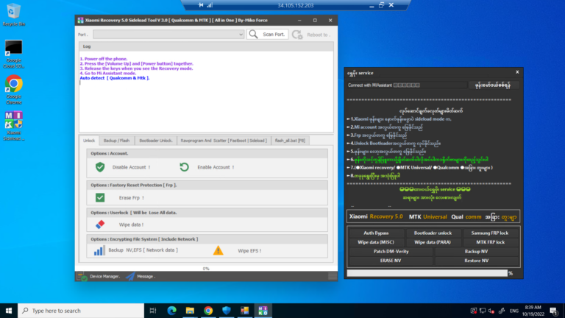Click Backup NV,EFS Network data label

pos(143,250)
